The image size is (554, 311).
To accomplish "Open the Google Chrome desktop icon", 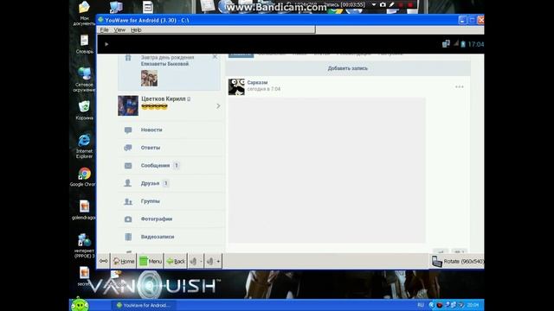I will [x=83, y=177].
